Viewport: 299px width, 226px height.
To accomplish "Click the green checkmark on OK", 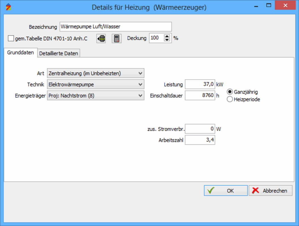I will [211, 191].
